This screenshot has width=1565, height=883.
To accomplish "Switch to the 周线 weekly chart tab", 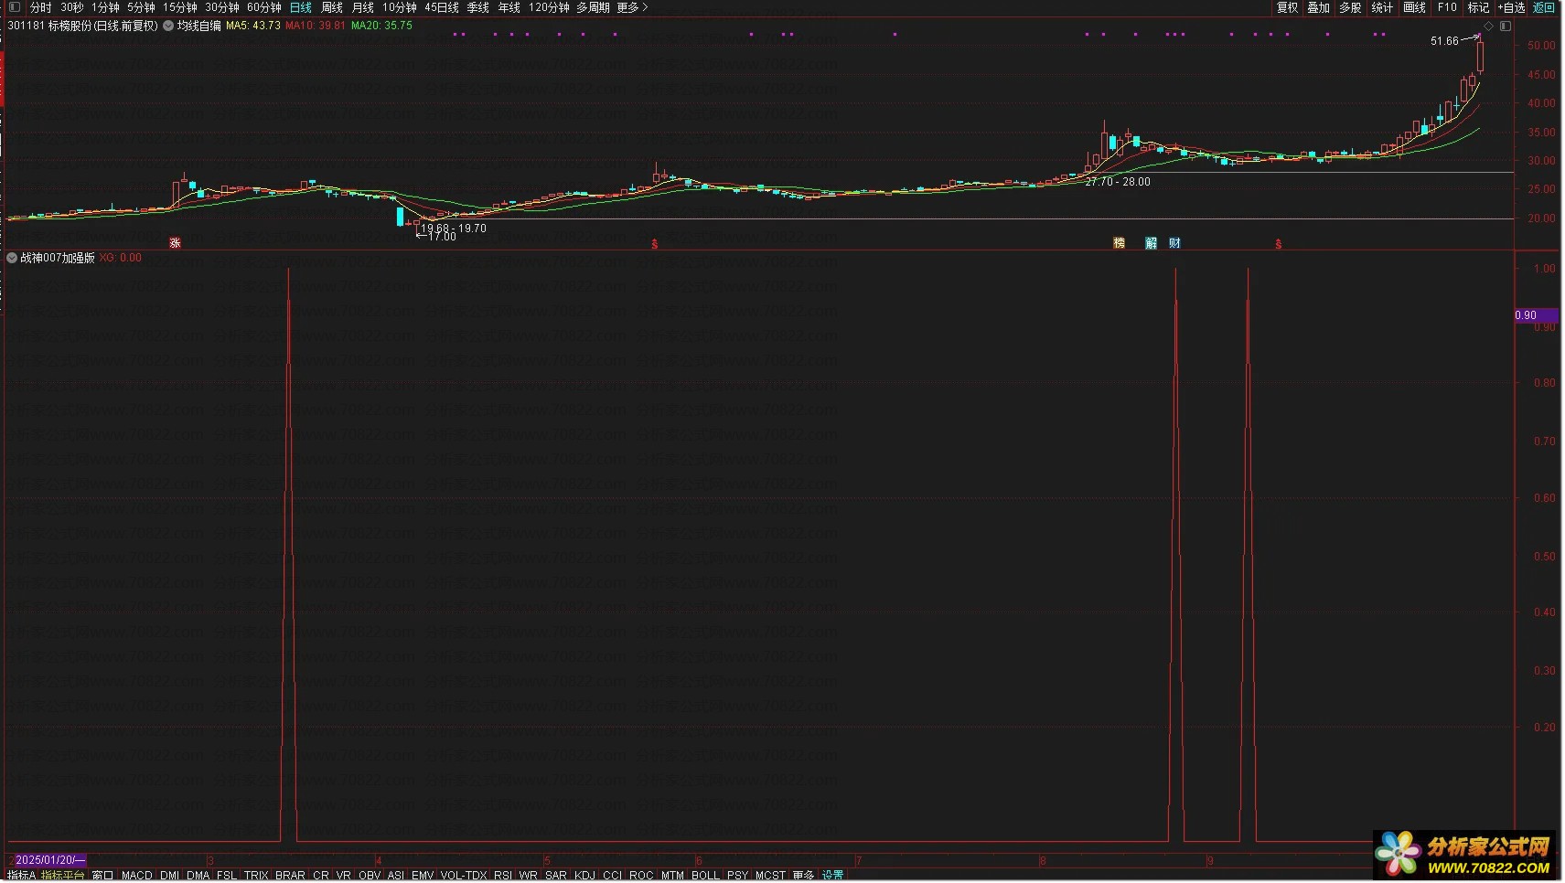I will click(332, 7).
